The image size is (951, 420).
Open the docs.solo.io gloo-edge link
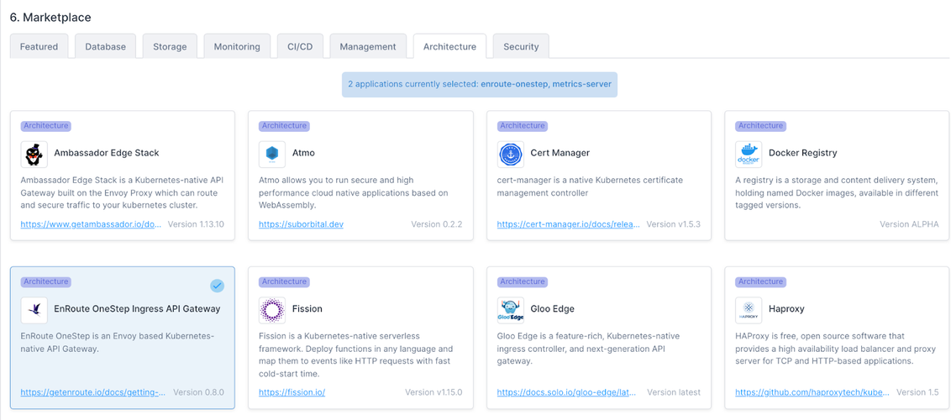point(566,392)
